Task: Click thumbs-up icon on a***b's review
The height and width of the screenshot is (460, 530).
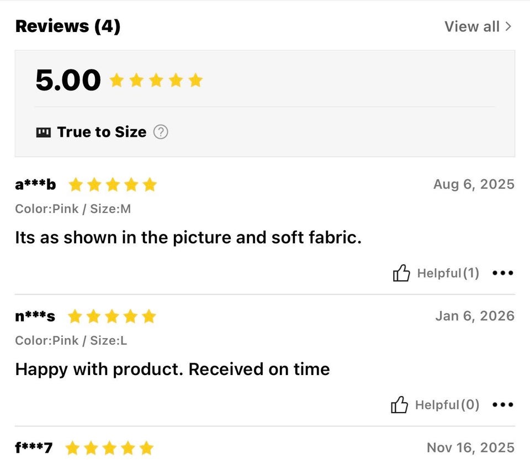Action: tap(401, 273)
